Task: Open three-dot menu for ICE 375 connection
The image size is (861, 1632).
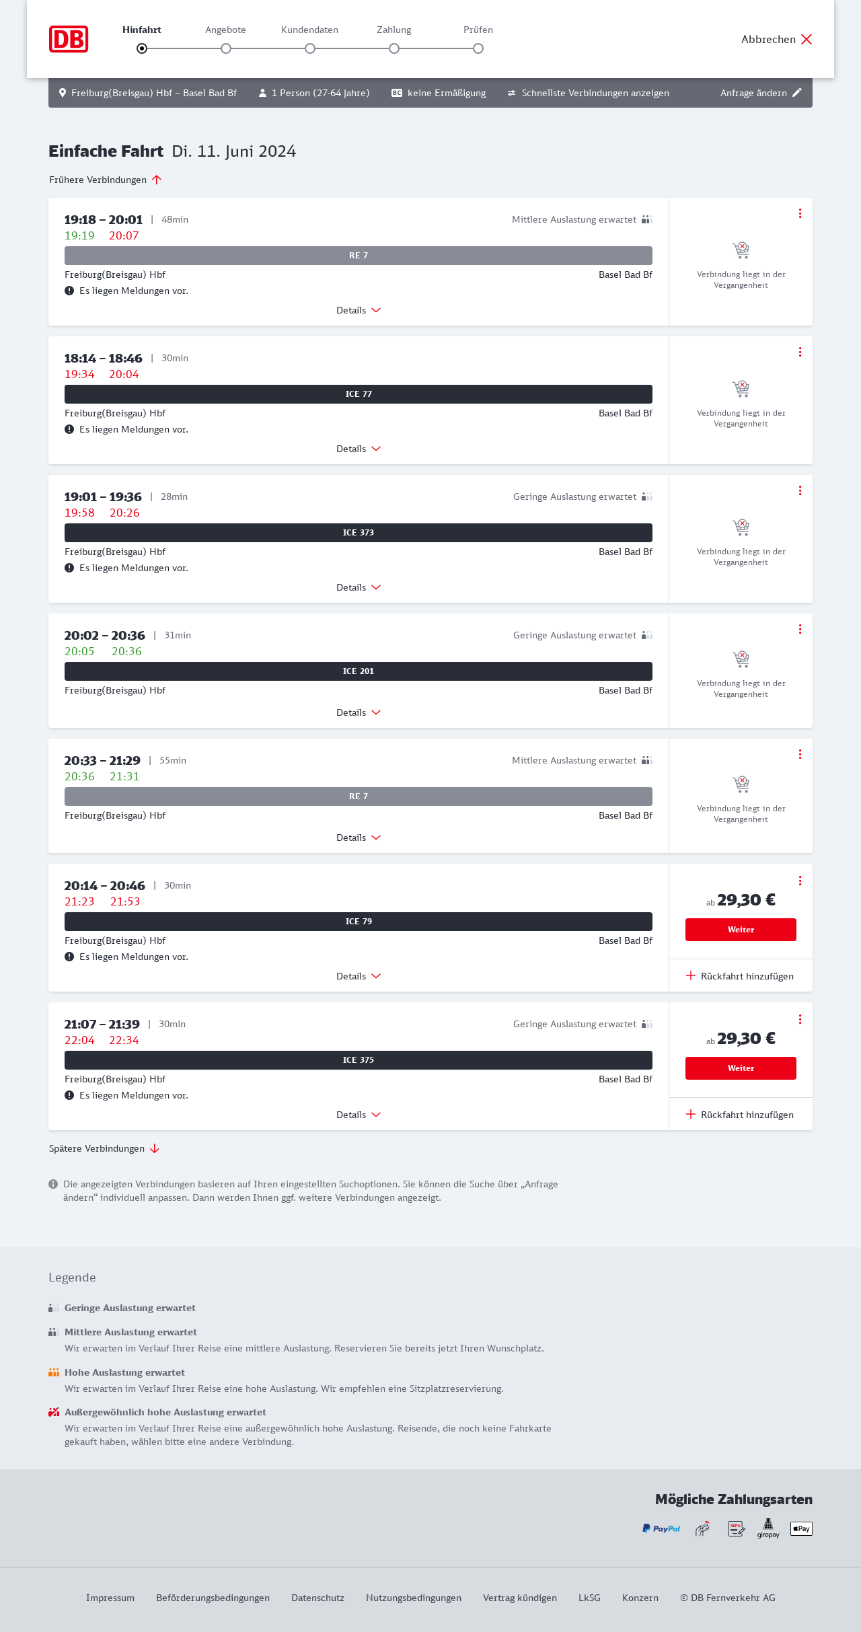Action: pyautogui.click(x=800, y=1019)
